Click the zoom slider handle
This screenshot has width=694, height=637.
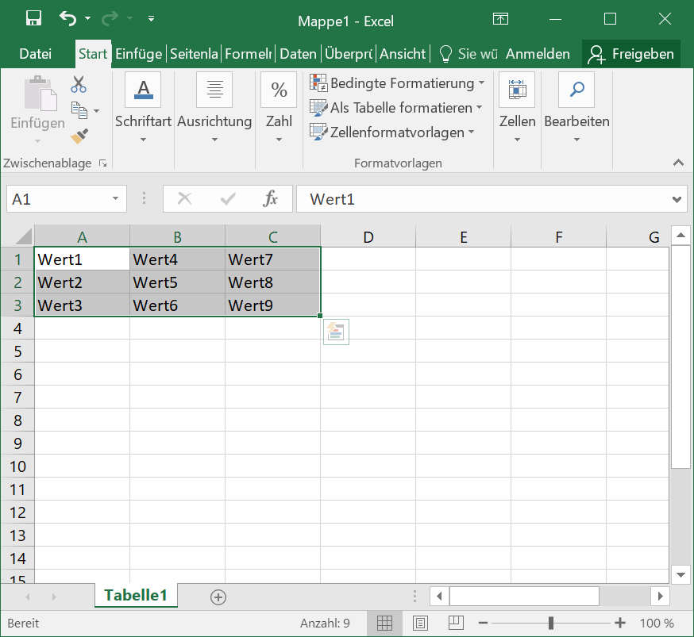click(x=551, y=624)
